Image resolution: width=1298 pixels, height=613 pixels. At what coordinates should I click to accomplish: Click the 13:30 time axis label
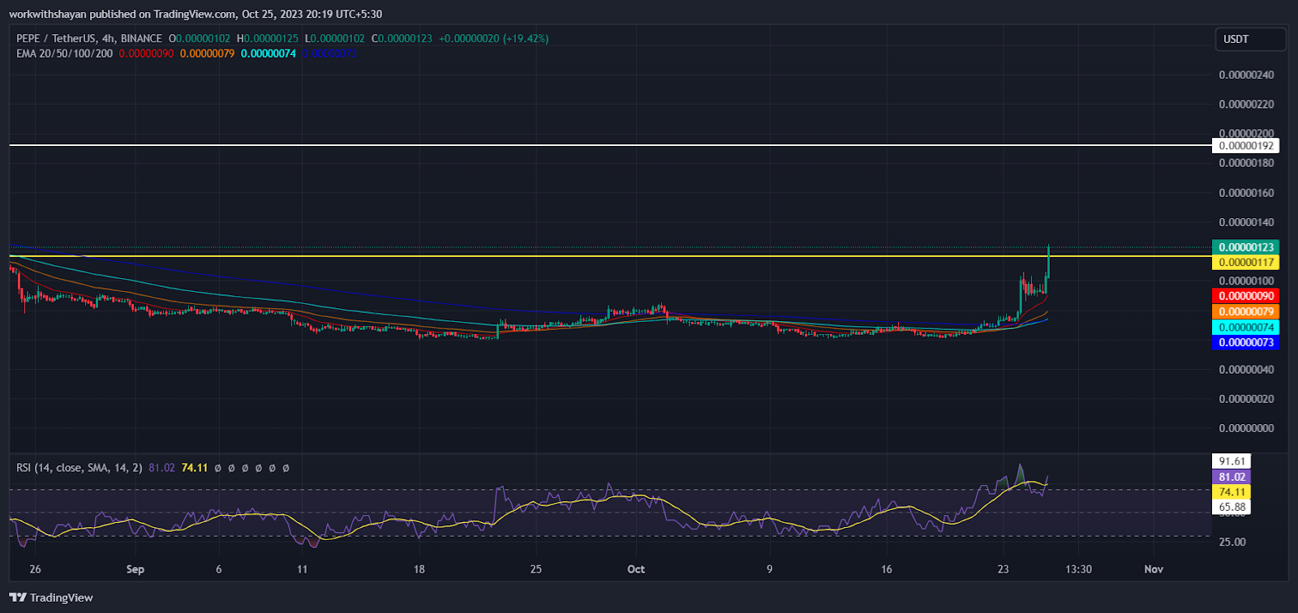pos(1078,569)
